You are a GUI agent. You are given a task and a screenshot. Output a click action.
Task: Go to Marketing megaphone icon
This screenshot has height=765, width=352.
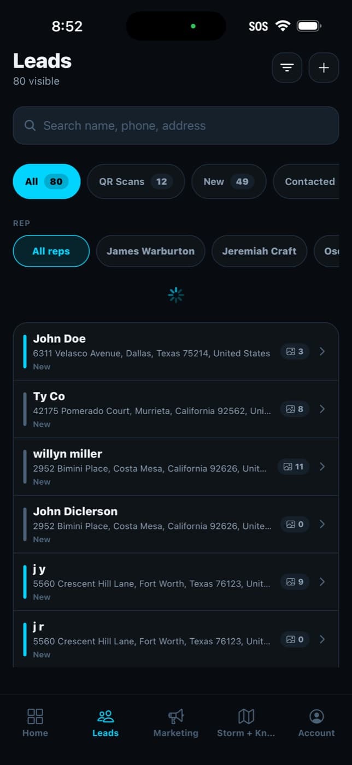(175, 716)
